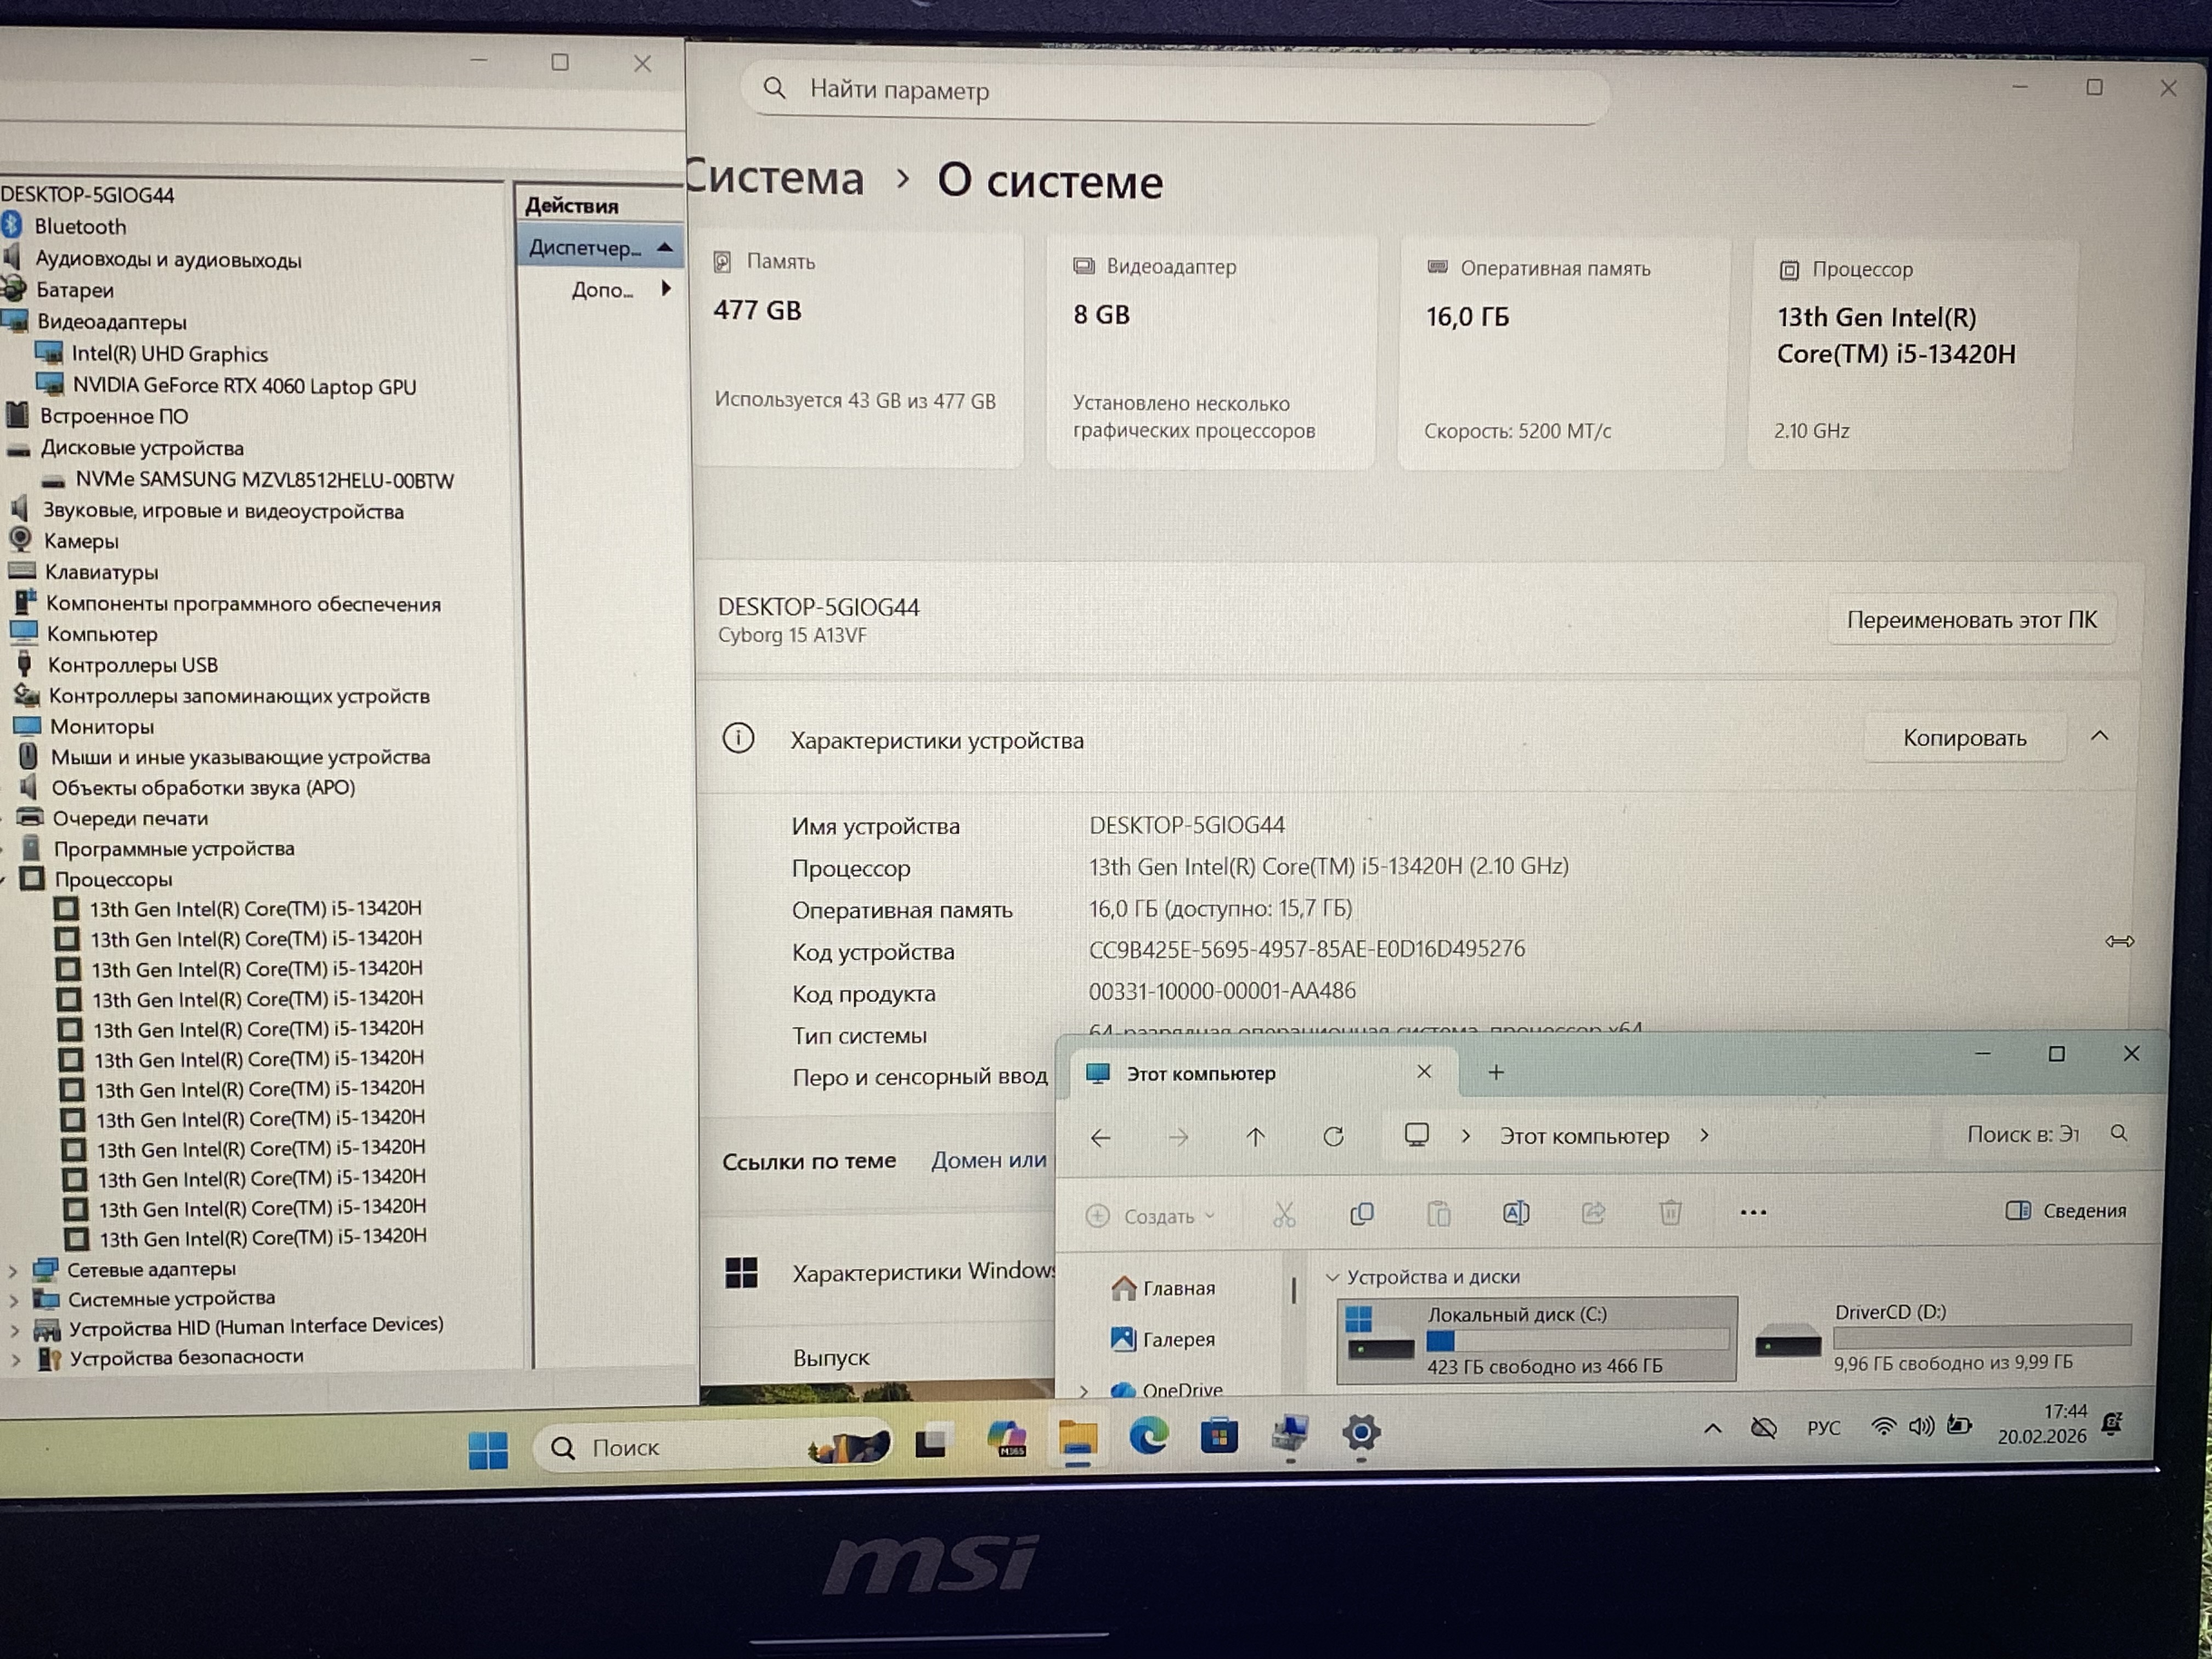2212x1659 pixels.
Task: Click the Найти параметр search field
Action: (1180, 91)
